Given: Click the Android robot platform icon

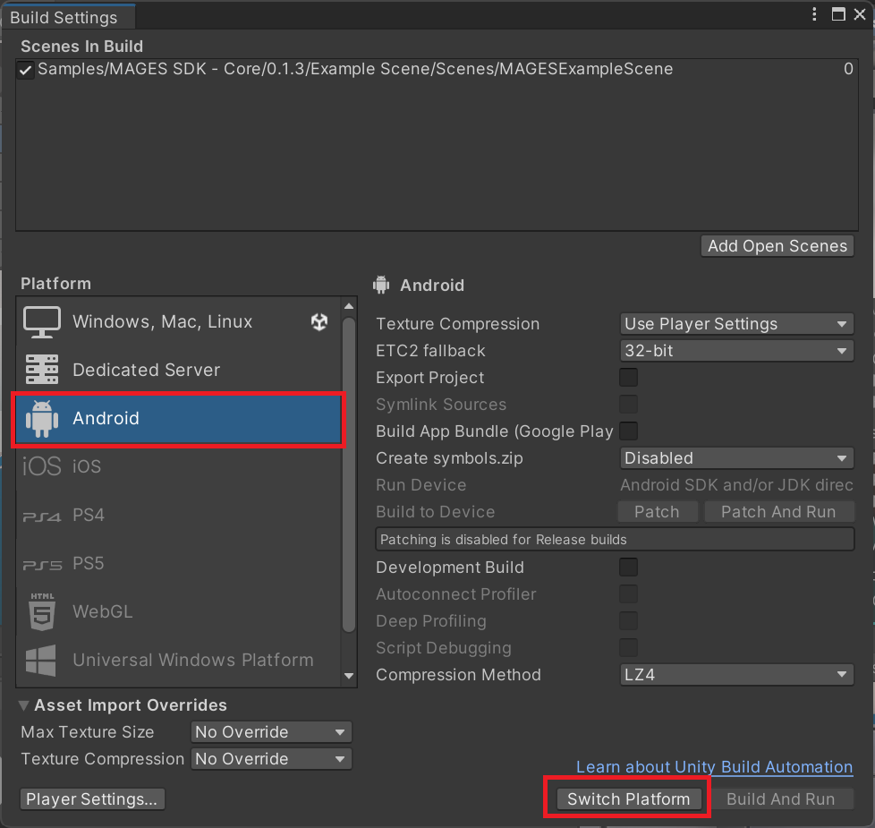Looking at the screenshot, I should pyautogui.click(x=41, y=418).
